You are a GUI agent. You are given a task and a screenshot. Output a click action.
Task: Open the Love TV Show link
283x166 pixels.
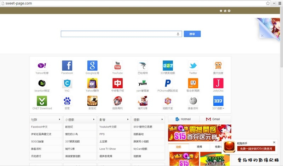coord(108,149)
